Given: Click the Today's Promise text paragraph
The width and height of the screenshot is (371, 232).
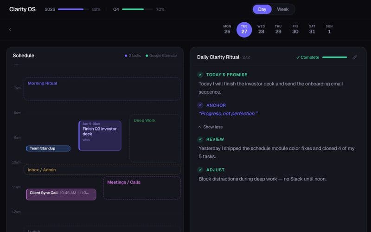Looking at the screenshot, I should (271, 88).
